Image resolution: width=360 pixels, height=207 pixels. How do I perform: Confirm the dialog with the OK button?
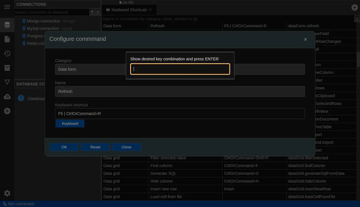point(64,147)
